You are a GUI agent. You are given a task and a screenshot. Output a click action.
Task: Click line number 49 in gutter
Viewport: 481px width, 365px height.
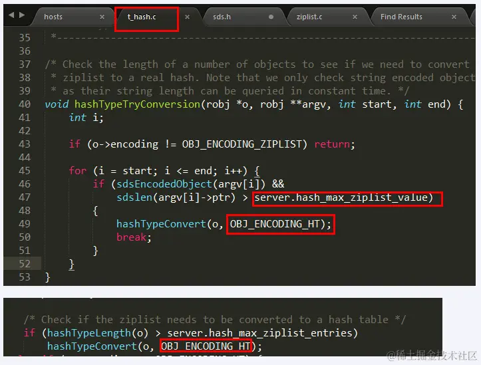(25, 223)
